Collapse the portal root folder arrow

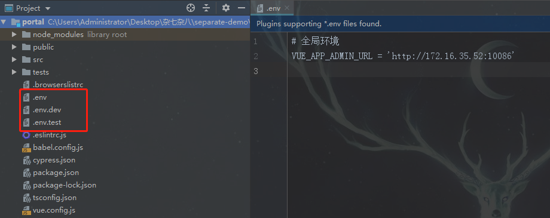pos(4,22)
